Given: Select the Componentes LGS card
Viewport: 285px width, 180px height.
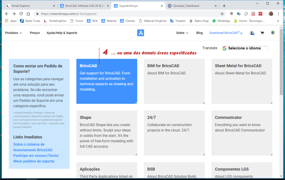Looking at the screenshot, I should (x=242, y=170).
